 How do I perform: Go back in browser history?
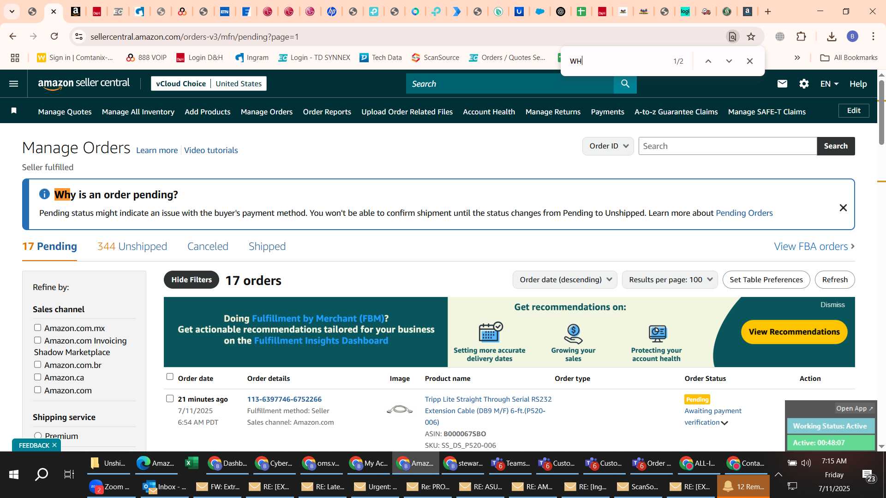click(x=13, y=36)
